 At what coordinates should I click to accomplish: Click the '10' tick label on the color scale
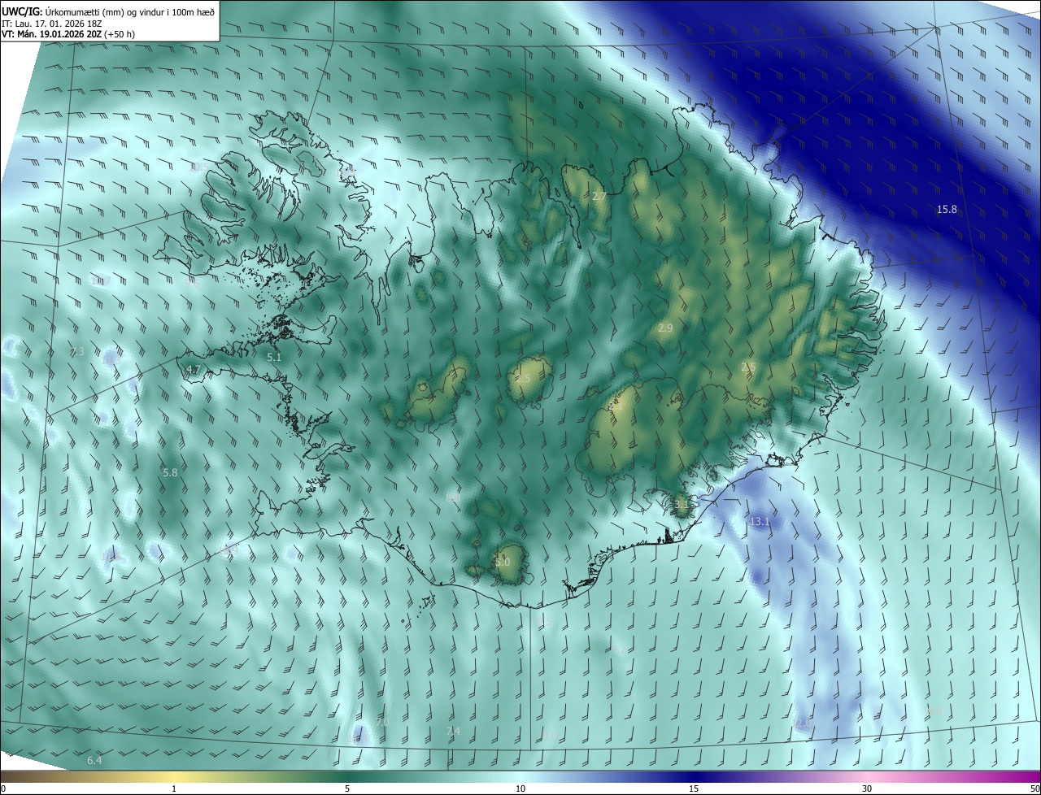(x=520, y=788)
